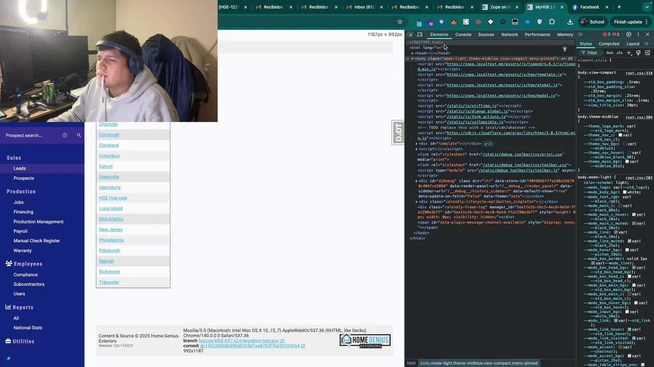
Task: Expand the div id djDebug node
Action: click(x=417, y=181)
